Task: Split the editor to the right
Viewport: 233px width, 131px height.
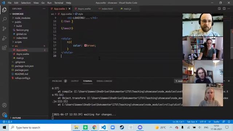Action: (224, 9)
